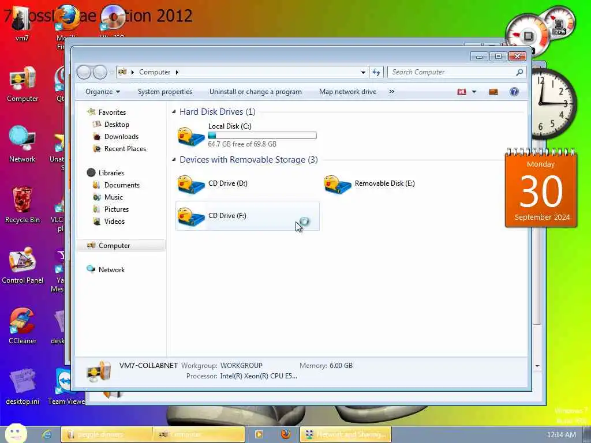This screenshot has width=591, height=443.
Task: Click the 12:14 AM taskbar clock
Action: [561, 435]
